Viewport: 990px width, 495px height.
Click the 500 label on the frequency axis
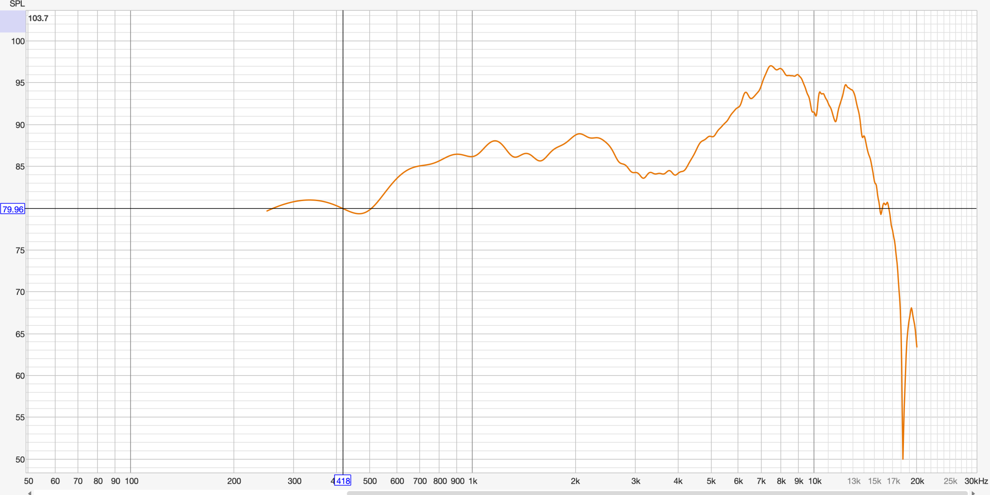click(370, 481)
